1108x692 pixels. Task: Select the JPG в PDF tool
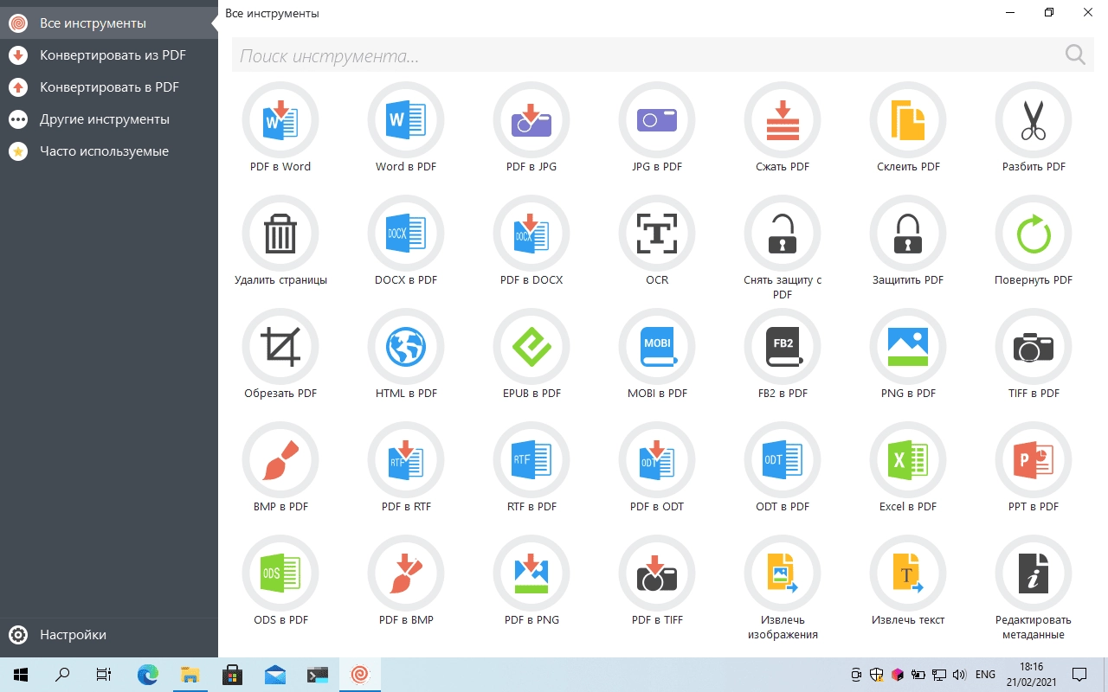[657, 120]
